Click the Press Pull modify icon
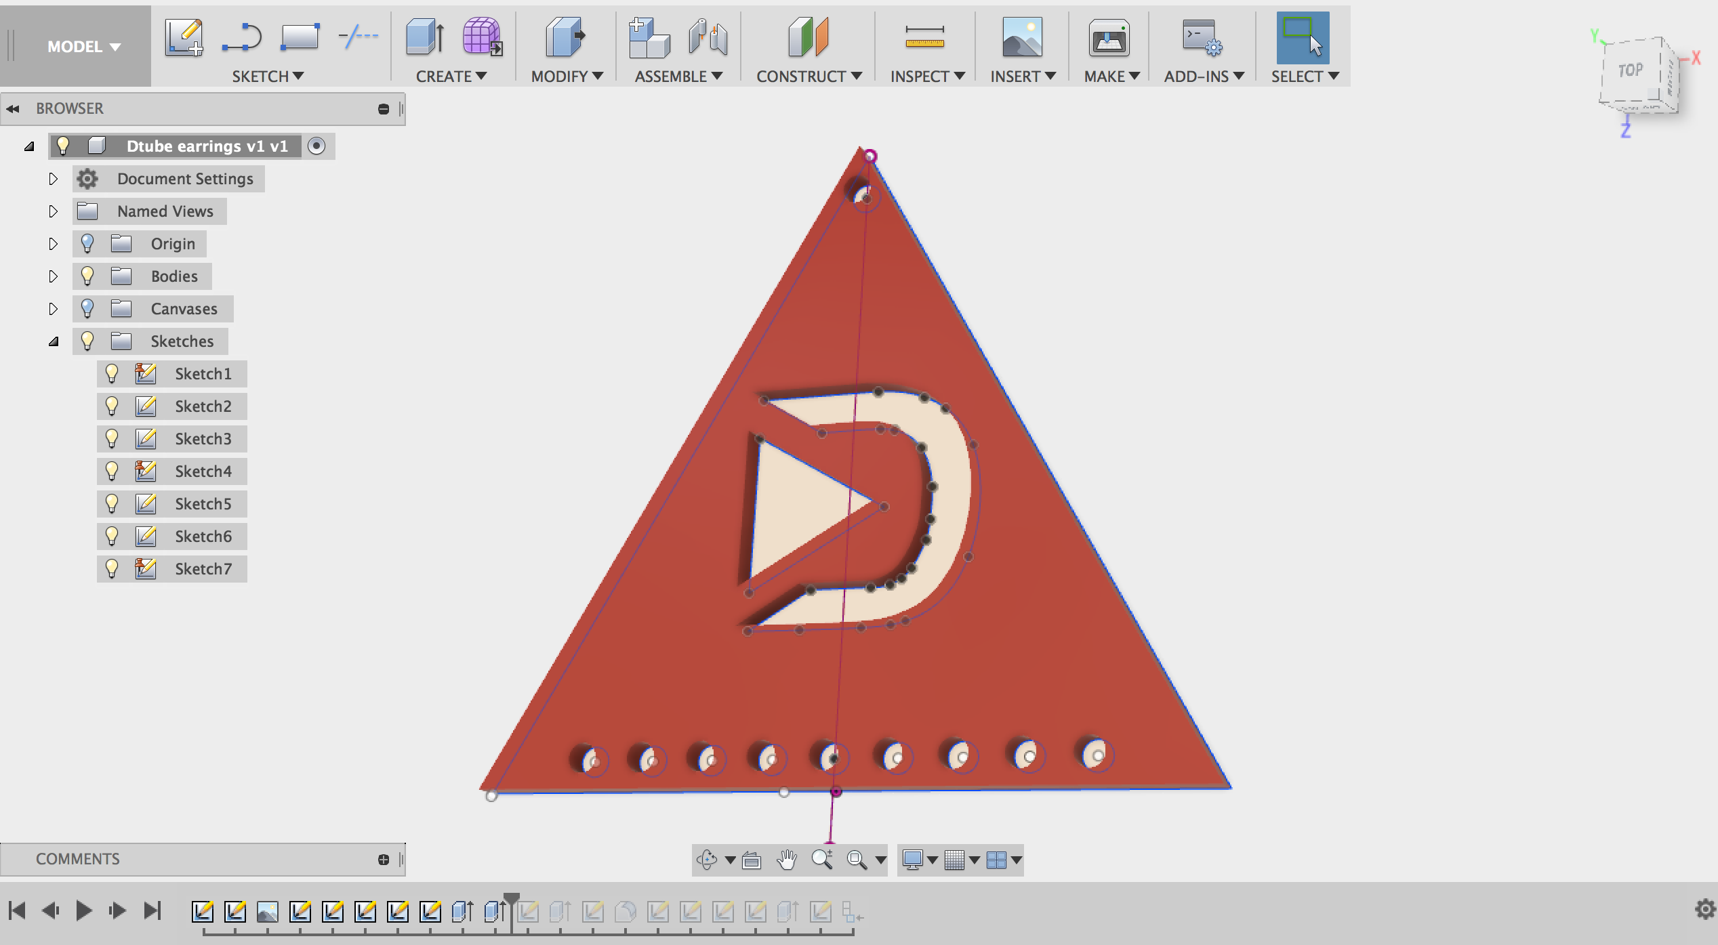Screen dimensions: 1718x945 click(565, 37)
